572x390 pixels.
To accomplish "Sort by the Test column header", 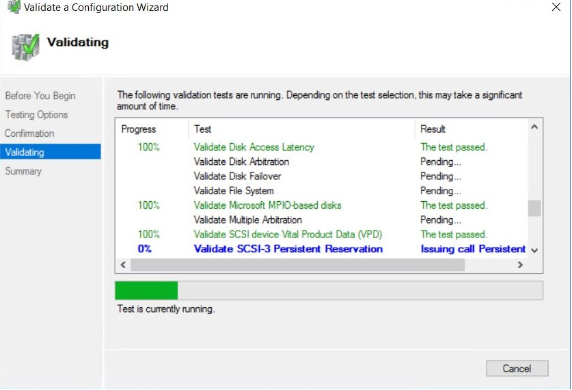I will tap(203, 129).
